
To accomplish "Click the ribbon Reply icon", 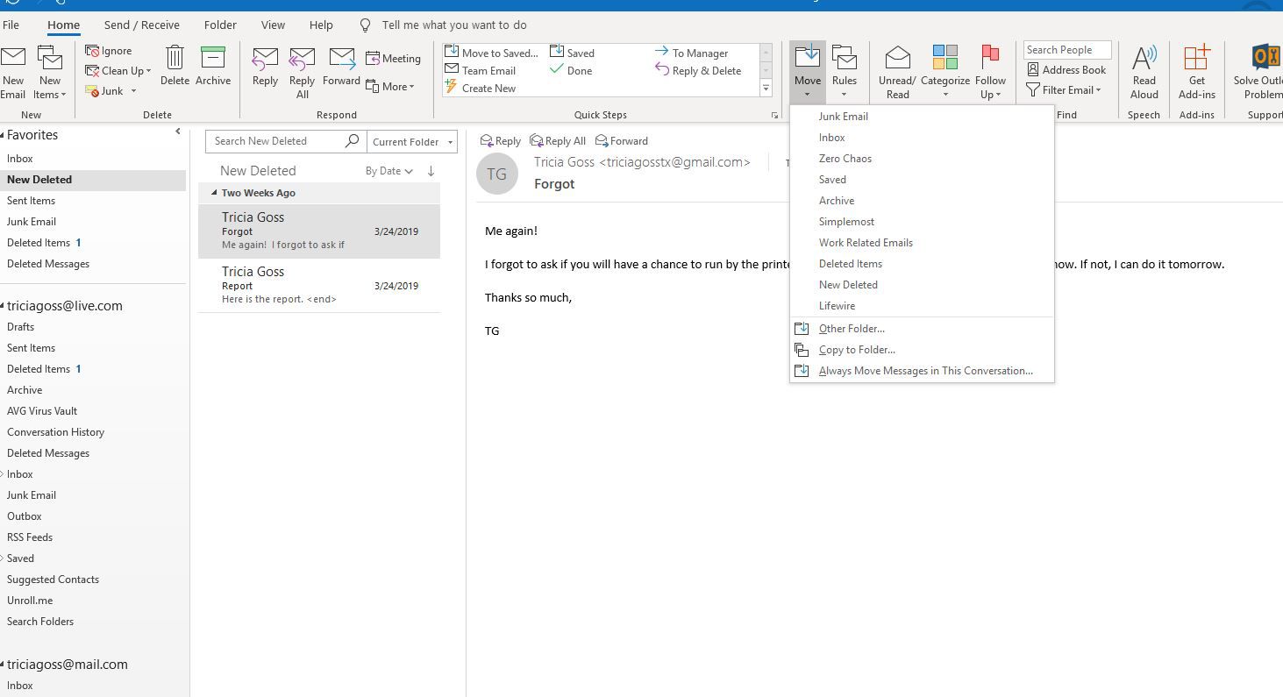I will [265, 59].
